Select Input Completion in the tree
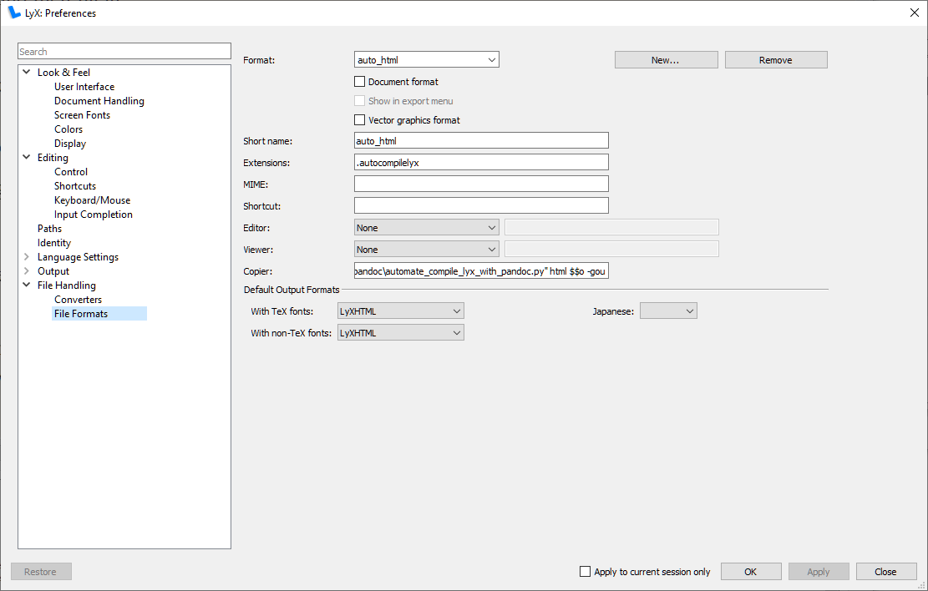 pyautogui.click(x=93, y=215)
